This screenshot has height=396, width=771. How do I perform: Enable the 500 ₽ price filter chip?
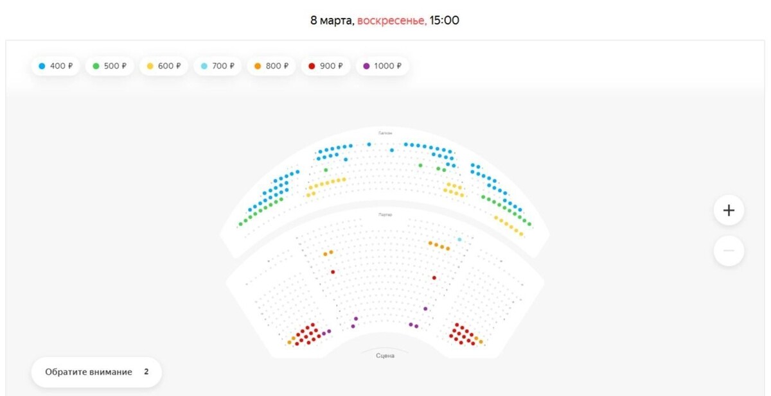pos(109,65)
